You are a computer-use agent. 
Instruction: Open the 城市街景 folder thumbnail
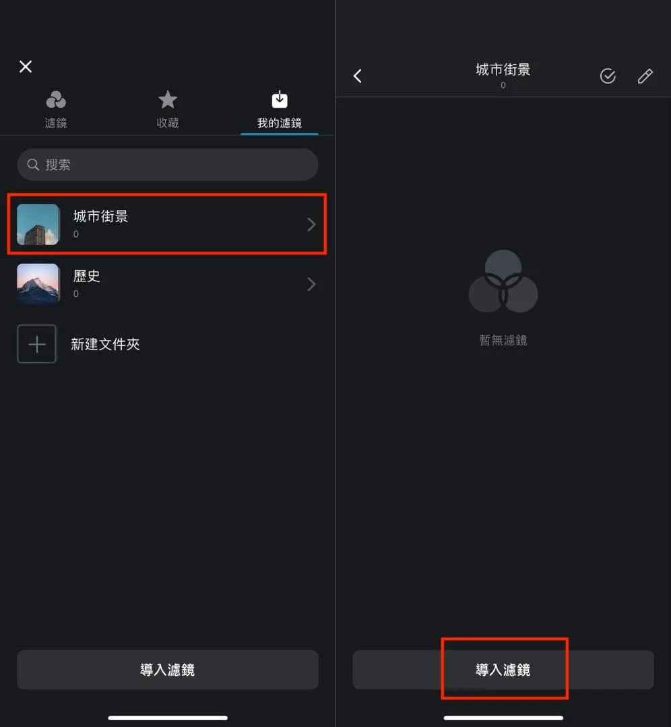[x=38, y=224]
